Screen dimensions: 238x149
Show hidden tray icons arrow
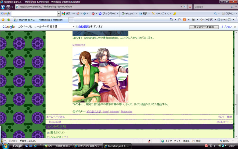click(x=214, y=146)
